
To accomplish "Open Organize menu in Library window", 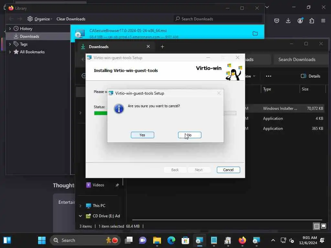I will 40,19.
